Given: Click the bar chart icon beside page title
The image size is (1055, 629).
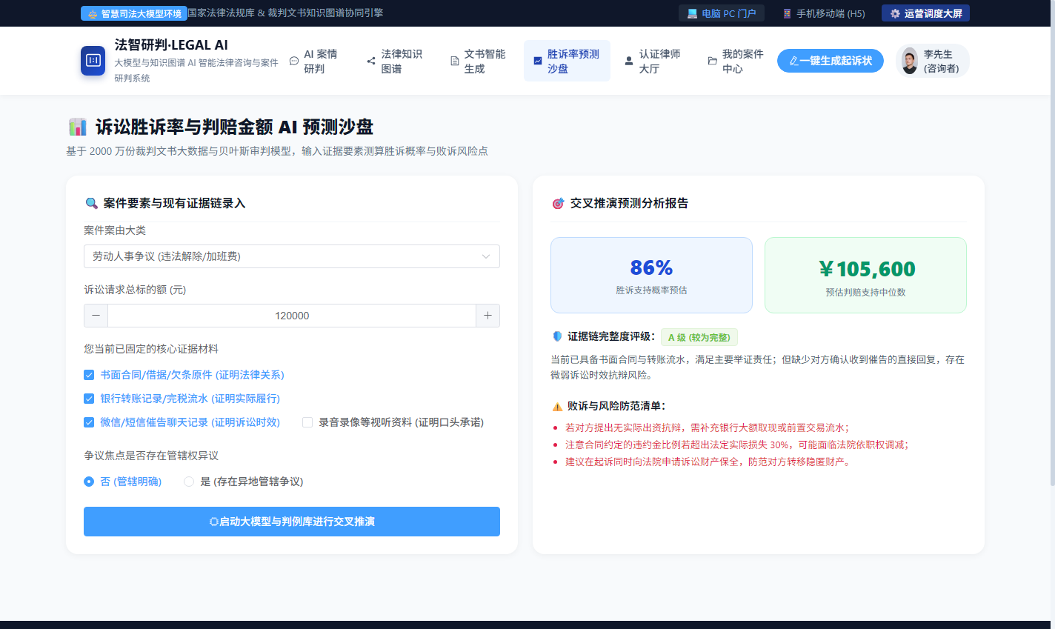Looking at the screenshot, I should [x=78, y=127].
